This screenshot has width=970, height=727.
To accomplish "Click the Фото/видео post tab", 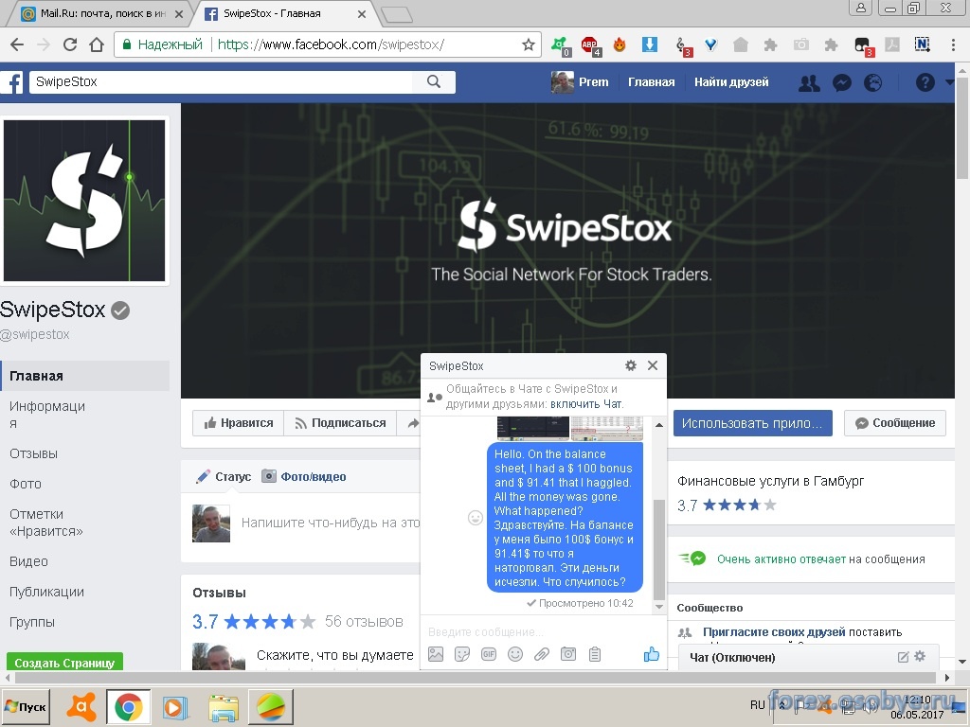I will click(304, 477).
